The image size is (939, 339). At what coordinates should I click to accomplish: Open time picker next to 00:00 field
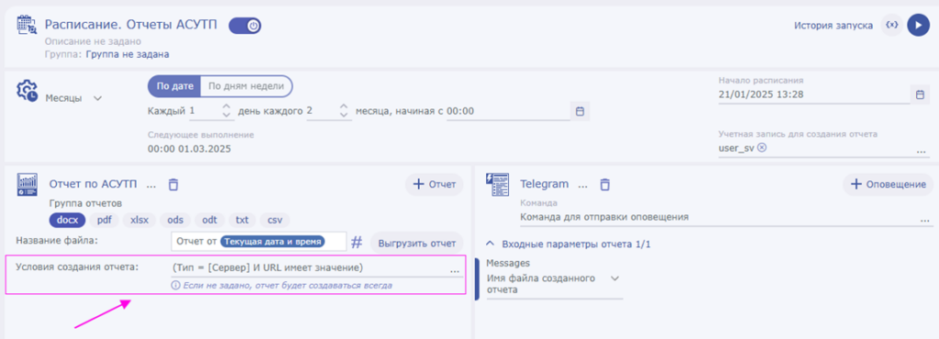[x=580, y=111]
